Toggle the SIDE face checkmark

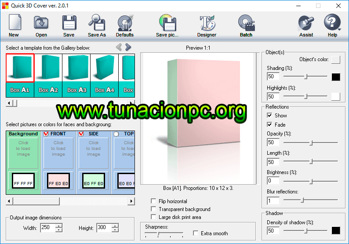(x=81, y=134)
